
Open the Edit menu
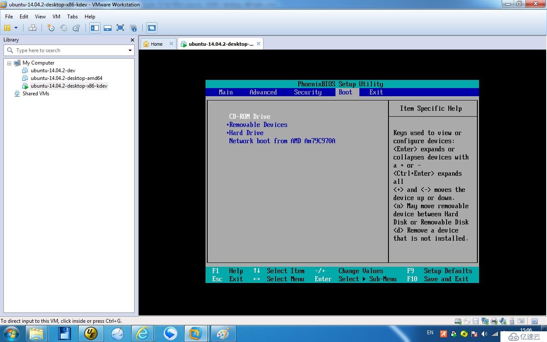(24, 16)
